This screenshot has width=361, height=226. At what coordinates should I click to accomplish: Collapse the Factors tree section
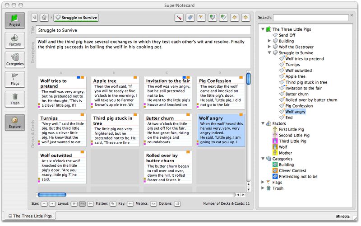click(x=263, y=123)
